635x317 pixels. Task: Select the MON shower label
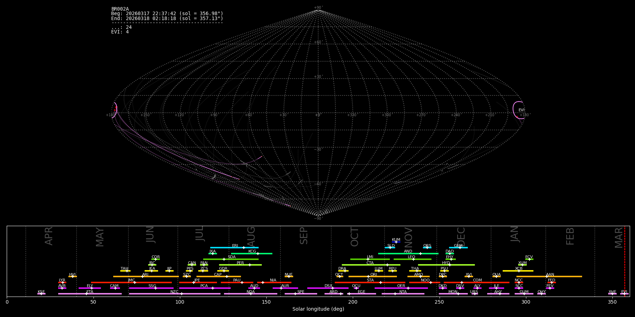click(453, 292)
